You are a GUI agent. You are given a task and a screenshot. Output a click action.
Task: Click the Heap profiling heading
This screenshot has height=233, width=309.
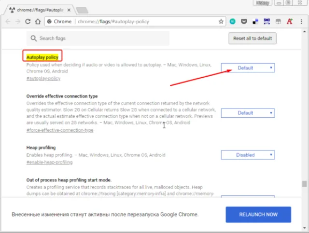[41, 148]
